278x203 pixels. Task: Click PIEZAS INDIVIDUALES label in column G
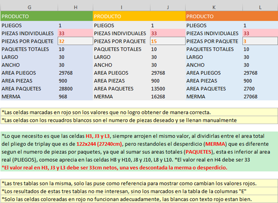(x=27, y=33)
